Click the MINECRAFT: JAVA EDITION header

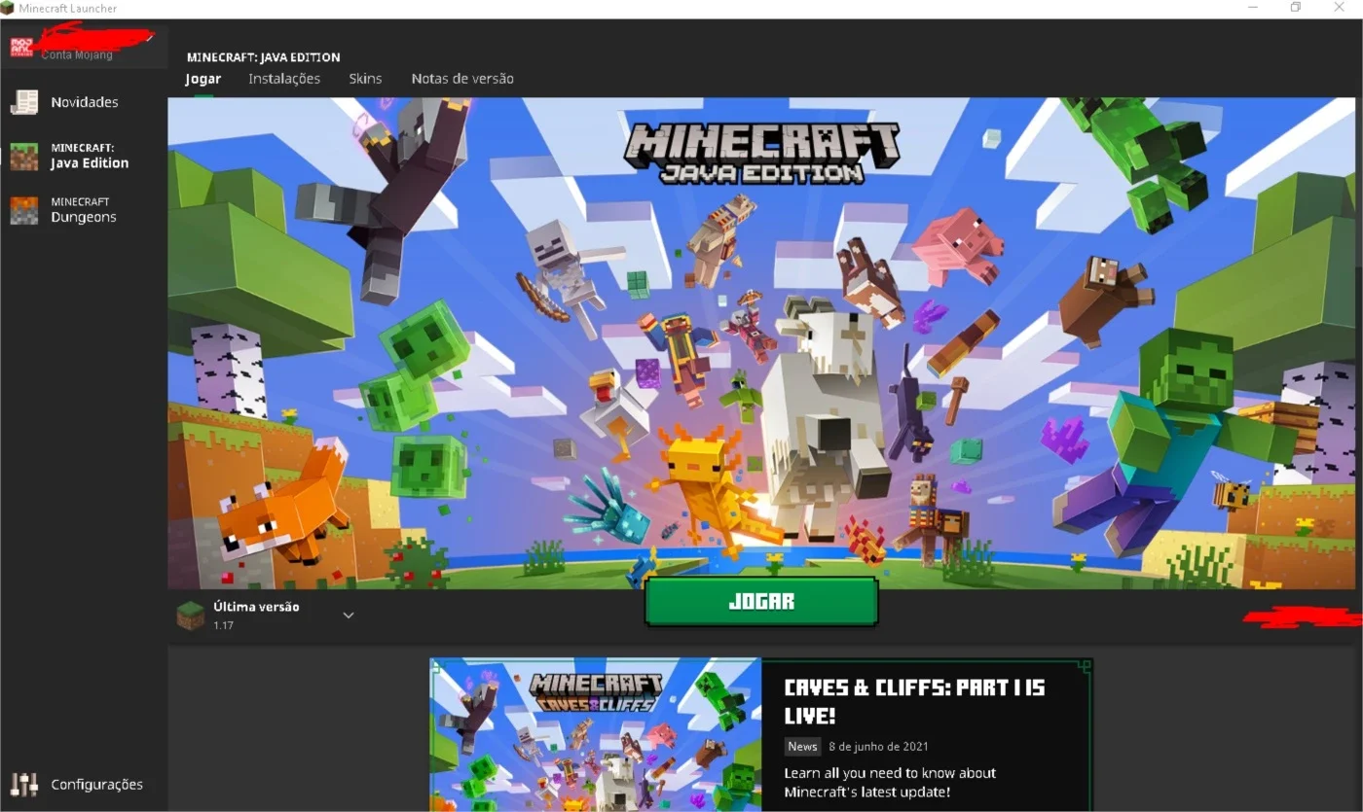point(264,57)
